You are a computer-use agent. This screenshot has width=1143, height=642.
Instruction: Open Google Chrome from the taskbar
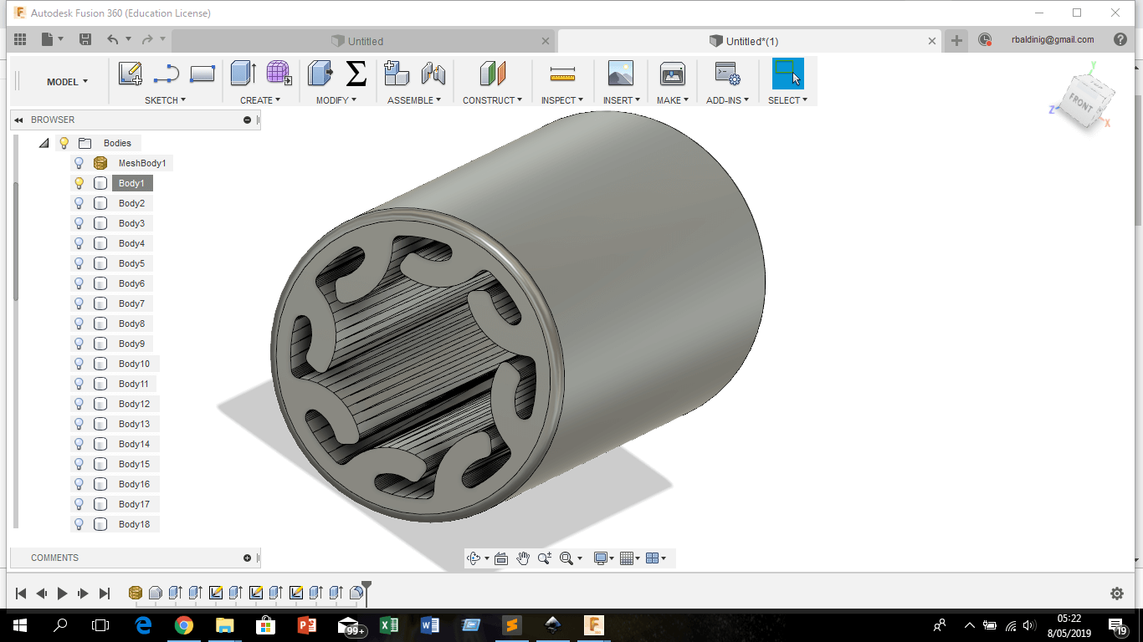point(184,624)
